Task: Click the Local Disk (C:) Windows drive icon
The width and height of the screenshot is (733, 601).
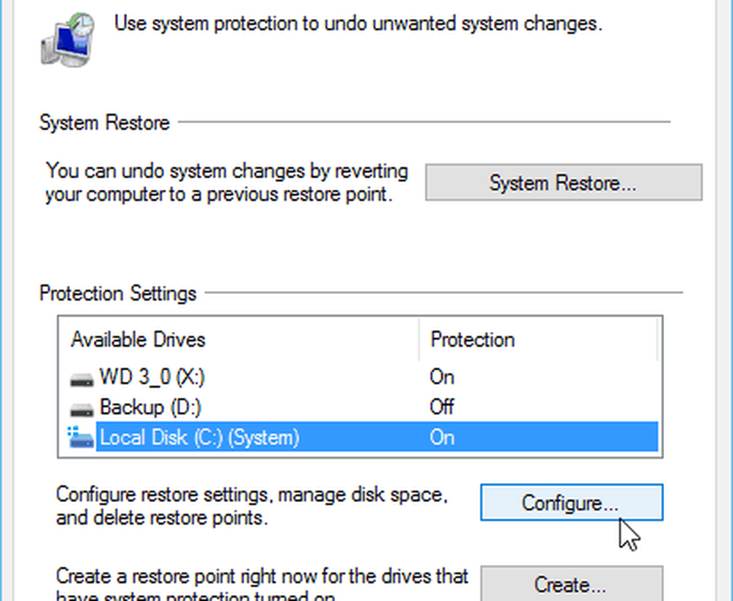Action: pos(81,437)
